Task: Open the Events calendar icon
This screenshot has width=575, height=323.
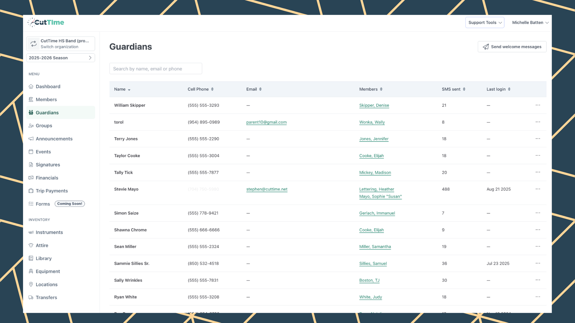Action: (x=31, y=152)
